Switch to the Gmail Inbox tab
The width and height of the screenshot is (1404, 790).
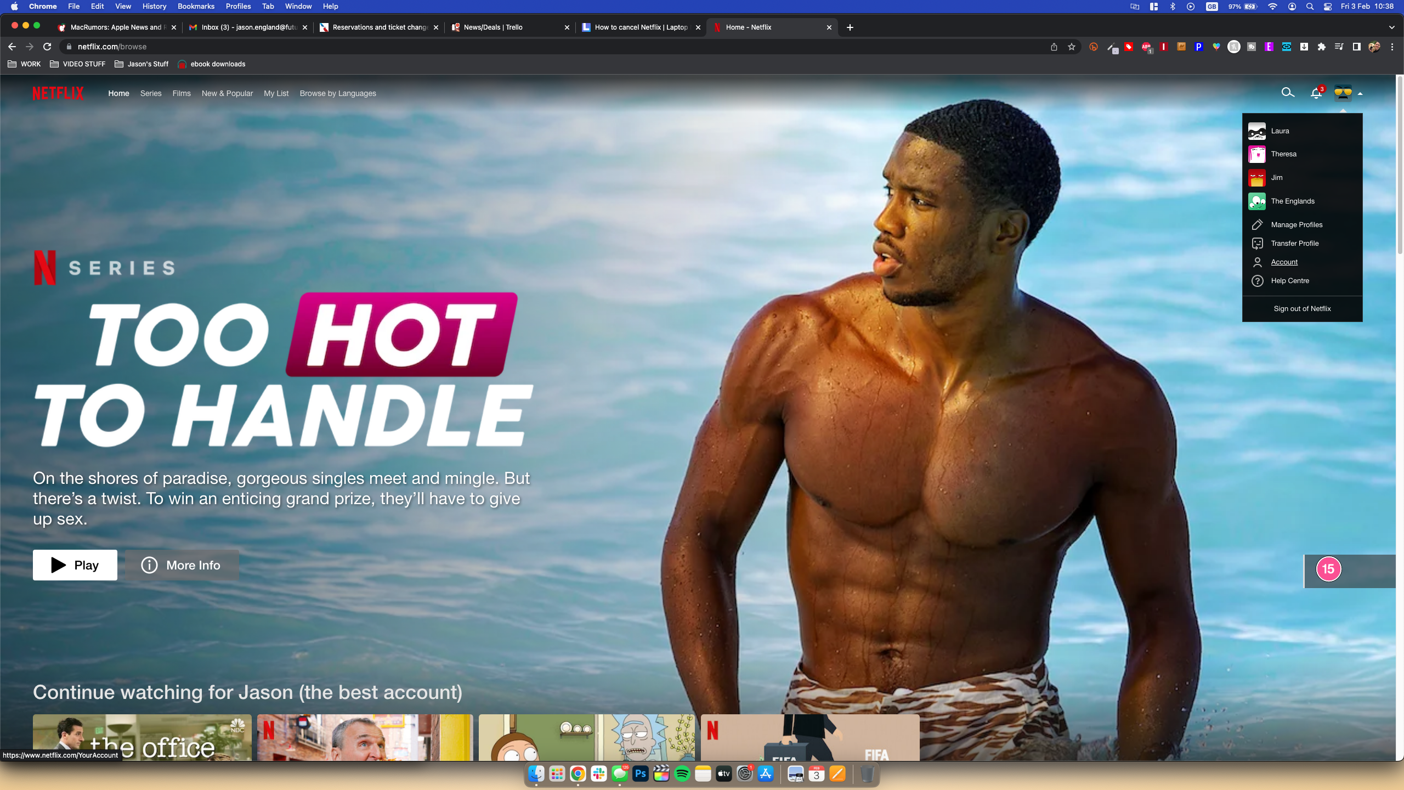[x=248, y=27]
